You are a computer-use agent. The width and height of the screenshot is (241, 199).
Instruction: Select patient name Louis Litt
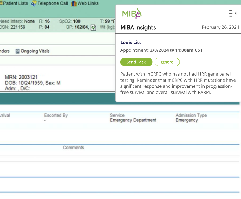tap(131, 42)
